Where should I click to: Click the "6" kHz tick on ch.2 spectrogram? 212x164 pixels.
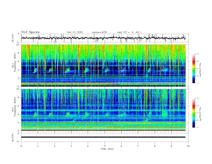pos(18,106)
